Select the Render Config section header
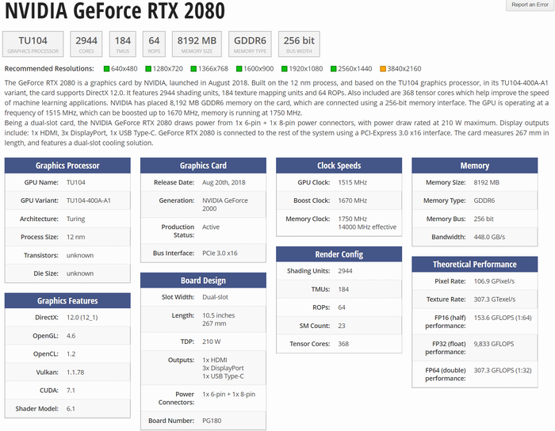 tap(339, 254)
